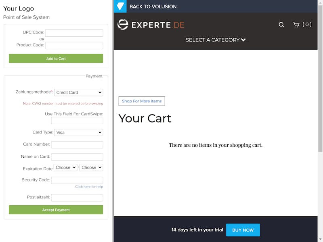The height and width of the screenshot is (242, 323).
Task: Expand the Select a Category chevron
Action: click(243, 40)
